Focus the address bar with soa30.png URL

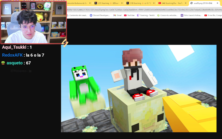point(144,10)
